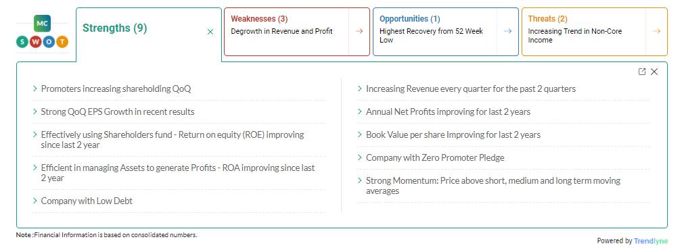The image size is (684, 252).
Task: Collapse the Strengths (9) tab with X
Action: coord(210,32)
